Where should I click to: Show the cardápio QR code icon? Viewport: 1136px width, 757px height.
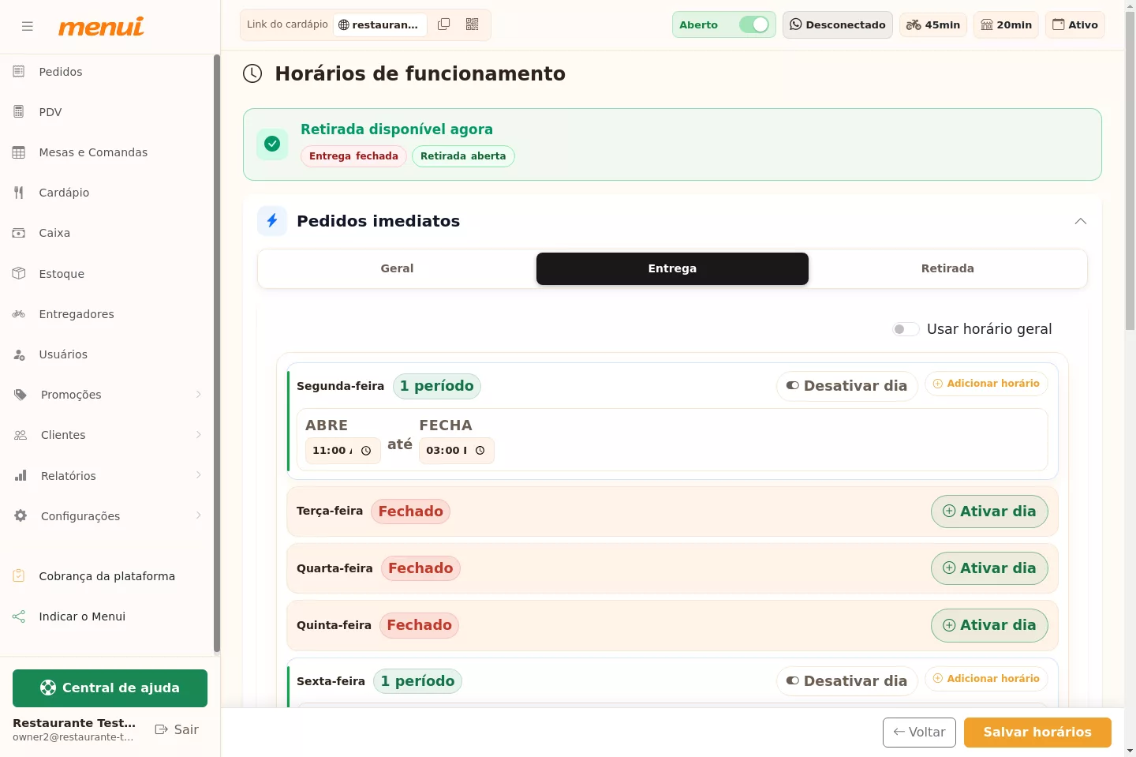click(x=473, y=24)
